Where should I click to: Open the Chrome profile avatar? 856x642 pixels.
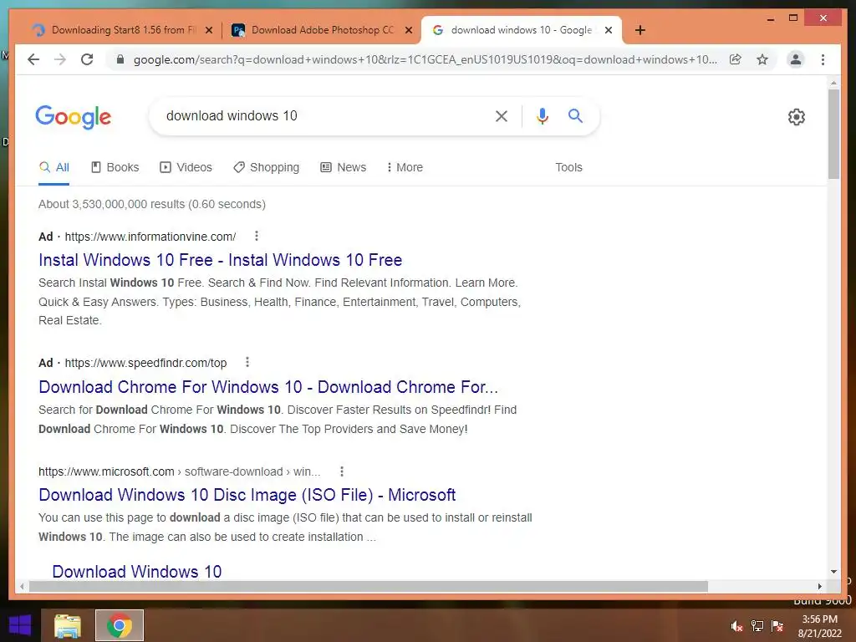(x=796, y=59)
